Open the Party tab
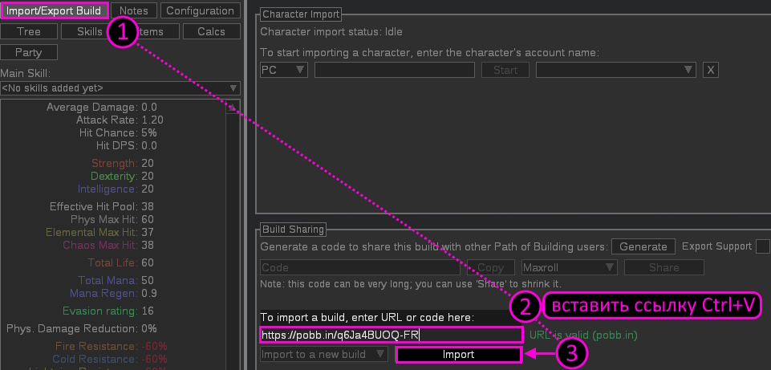The width and height of the screenshot is (771, 370). [x=30, y=52]
